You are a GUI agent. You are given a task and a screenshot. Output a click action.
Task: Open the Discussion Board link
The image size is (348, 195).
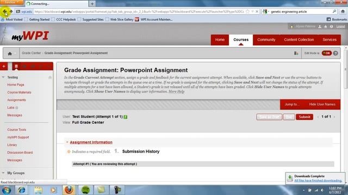[x=20, y=153]
